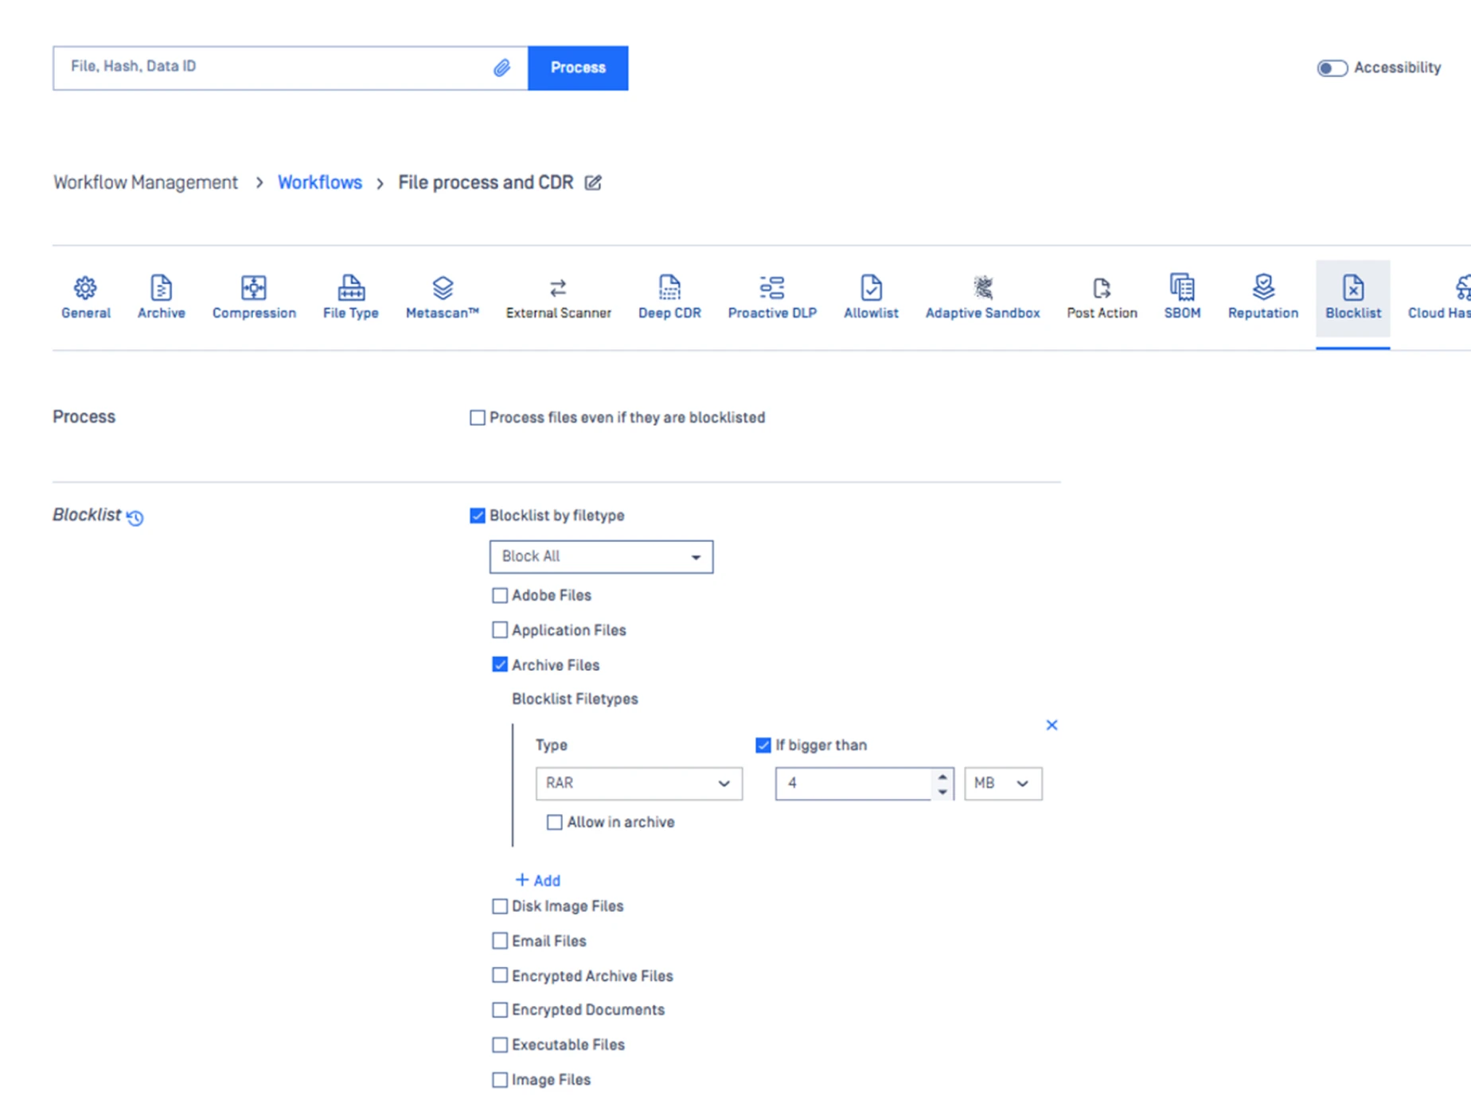Uncheck the If bigger than checkbox
The image size is (1471, 1103).
click(763, 745)
